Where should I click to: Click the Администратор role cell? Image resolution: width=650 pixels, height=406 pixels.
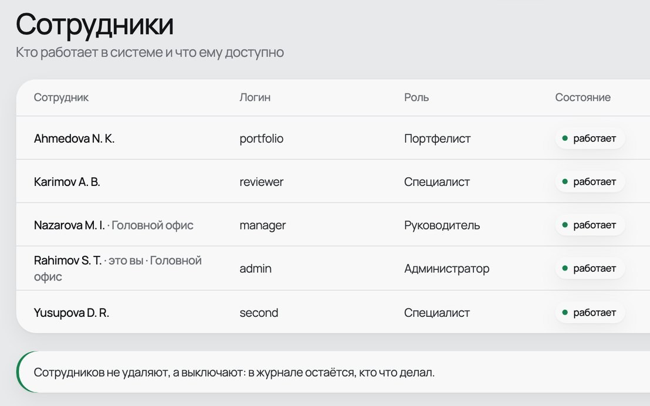pyautogui.click(x=447, y=269)
